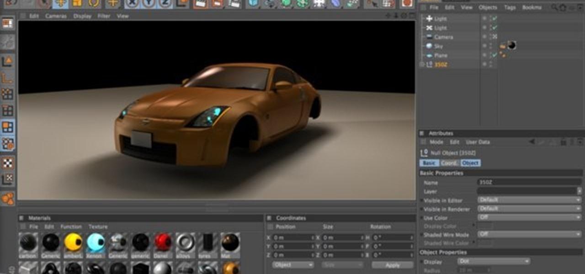This screenshot has height=274, width=585.
Task: Click the Apply button in Coordinates
Action: (x=393, y=265)
